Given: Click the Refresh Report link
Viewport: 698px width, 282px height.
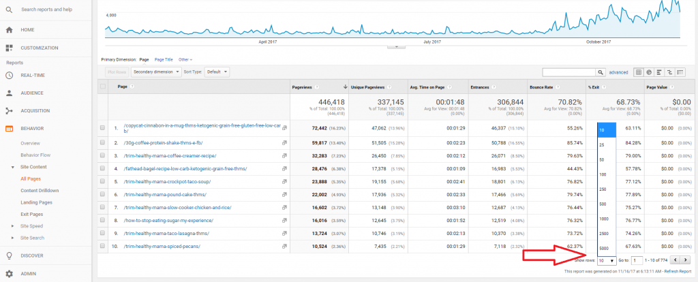Looking at the screenshot, I should coord(678,271).
